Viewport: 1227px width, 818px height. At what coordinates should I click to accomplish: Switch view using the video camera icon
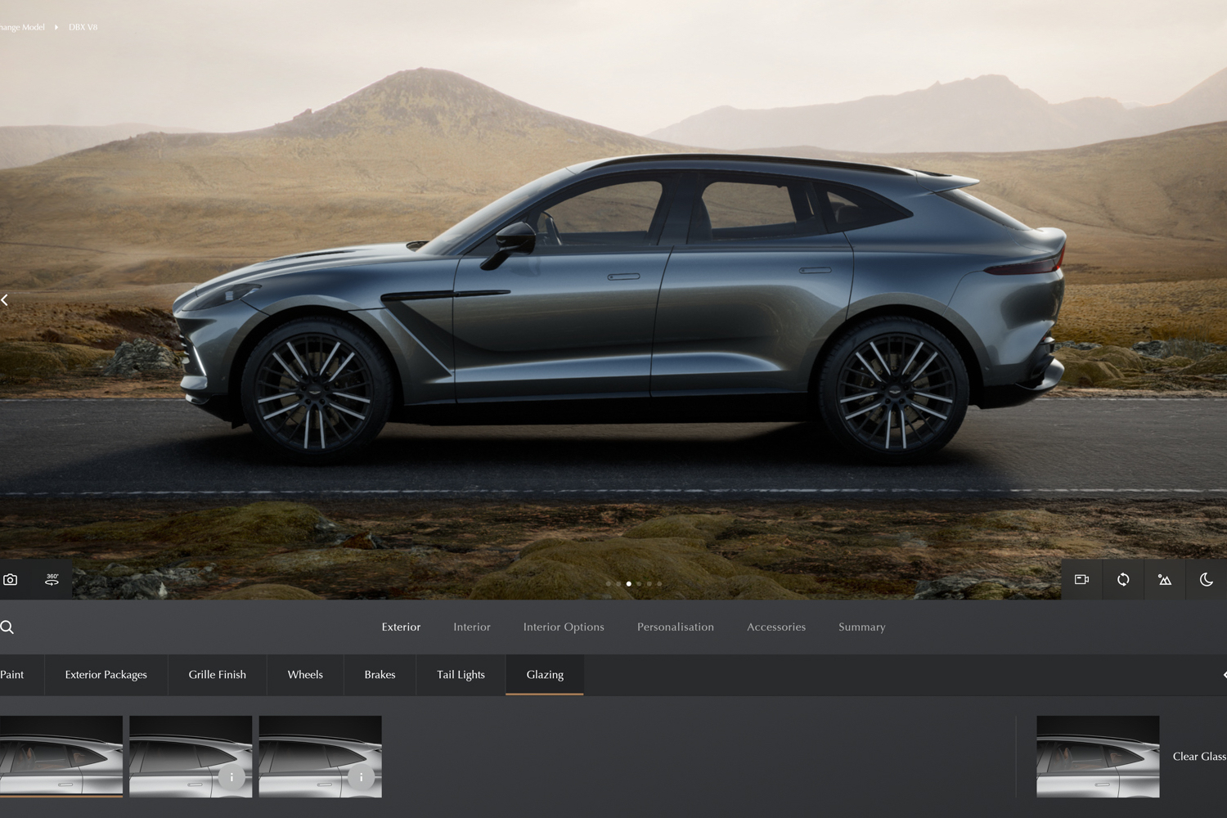pyautogui.click(x=1081, y=579)
